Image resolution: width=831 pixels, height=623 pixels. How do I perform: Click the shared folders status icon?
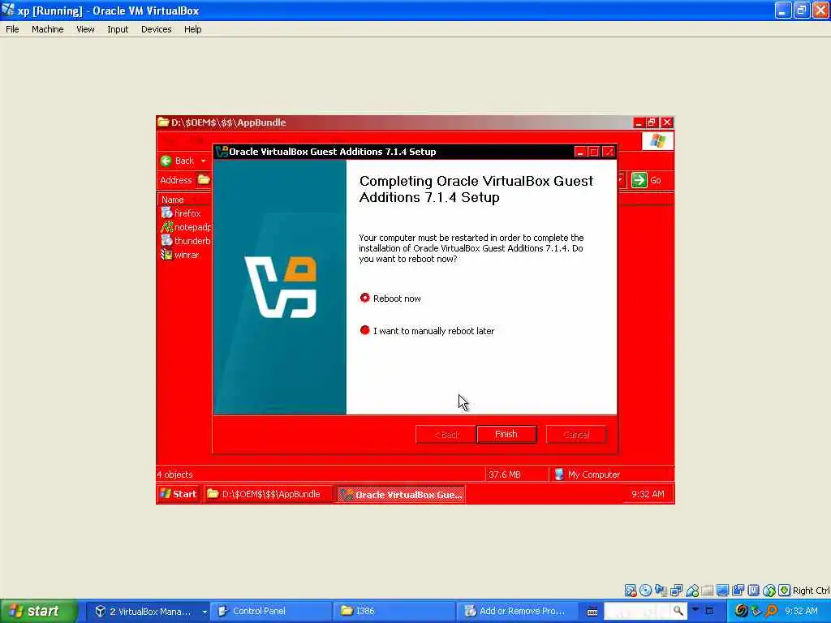click(708, 591)
